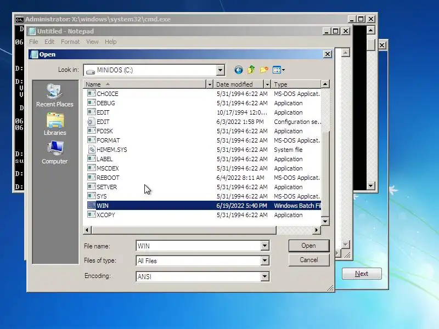The width and height of the screenshot is (439, 329).
Task: Click the Cancel button
Action: click(309, 260)
